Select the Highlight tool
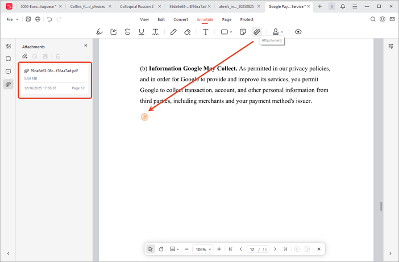 99,32
